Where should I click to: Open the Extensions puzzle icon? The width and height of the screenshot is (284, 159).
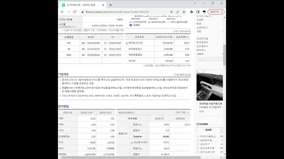coord(191,12)
